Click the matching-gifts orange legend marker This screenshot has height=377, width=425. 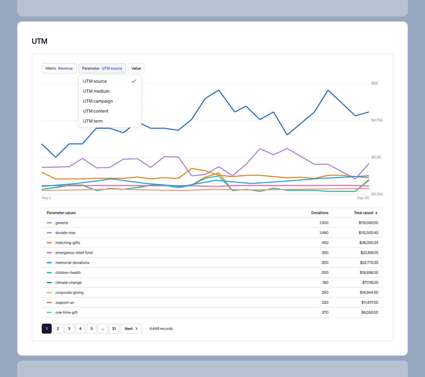(x=49, y=243)
